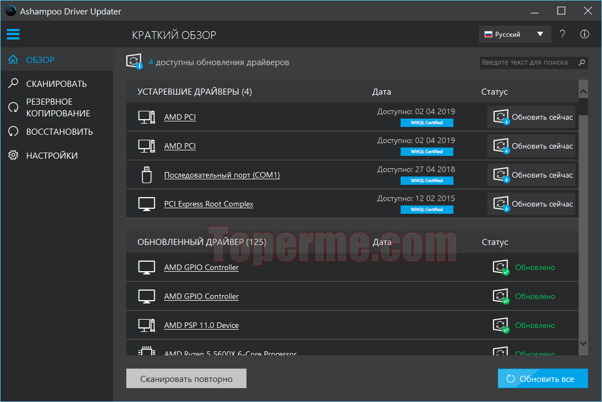Screen dimensions: 602x402
Task: Click the '4 доступны обновления драйверов' text
Action: (219, 62)
